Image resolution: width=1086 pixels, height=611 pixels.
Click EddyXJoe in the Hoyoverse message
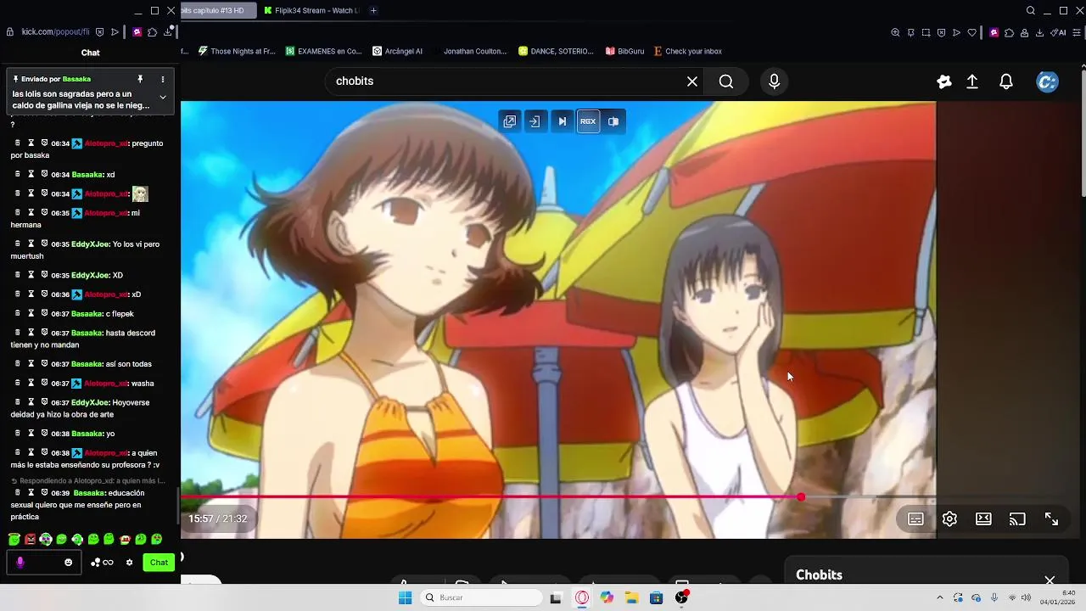[x=91, y=402]
